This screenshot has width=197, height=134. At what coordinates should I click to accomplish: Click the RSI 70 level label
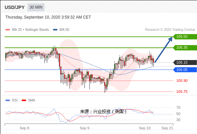[178, 107]
